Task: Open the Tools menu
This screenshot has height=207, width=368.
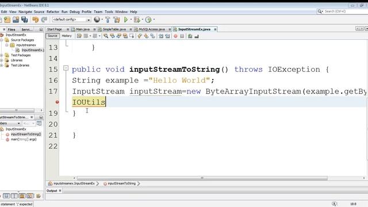Action: point(109,11)
